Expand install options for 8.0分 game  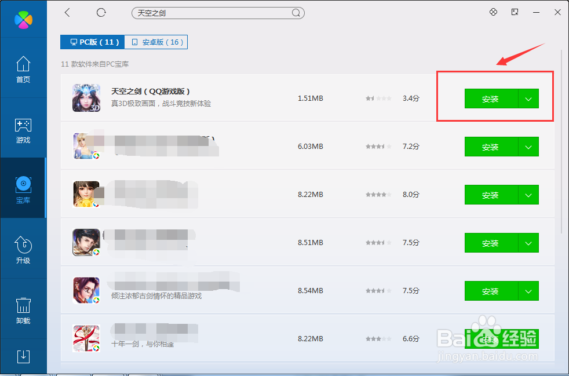point(528,195)
